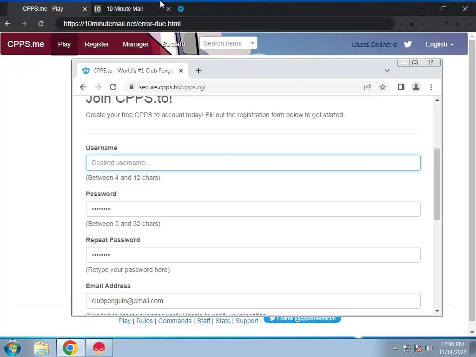Expand the English language dropdown
Image resolution: width=476 pixels, height=357 pixels.
coord(440,44)
